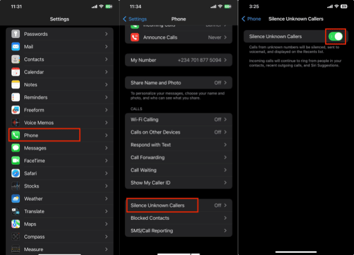Tap the Announce Calls icon
This screenshot has height=255, width=354.
pyautogui.click(x=134, y=39)
